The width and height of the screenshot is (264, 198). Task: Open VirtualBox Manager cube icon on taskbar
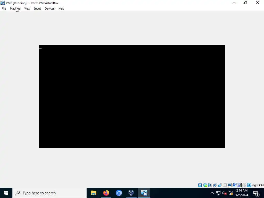(x=131, y=193)
